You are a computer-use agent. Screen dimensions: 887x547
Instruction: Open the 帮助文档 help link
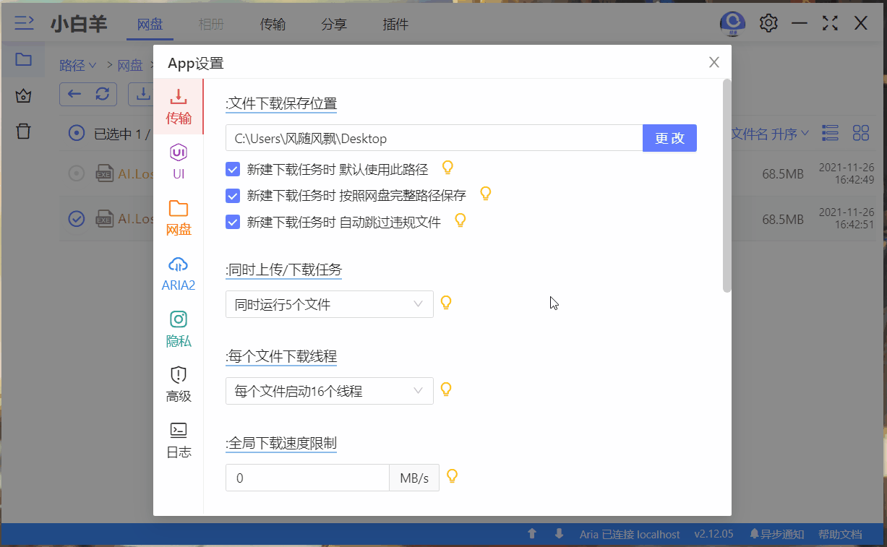point(840,535)
